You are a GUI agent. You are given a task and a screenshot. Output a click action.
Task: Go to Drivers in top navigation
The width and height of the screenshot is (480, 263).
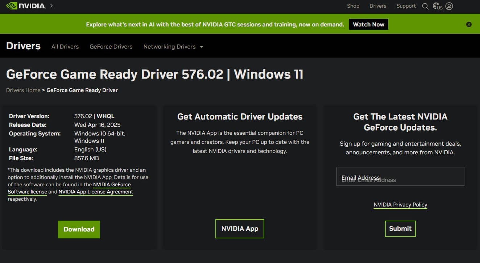point(378,6)
